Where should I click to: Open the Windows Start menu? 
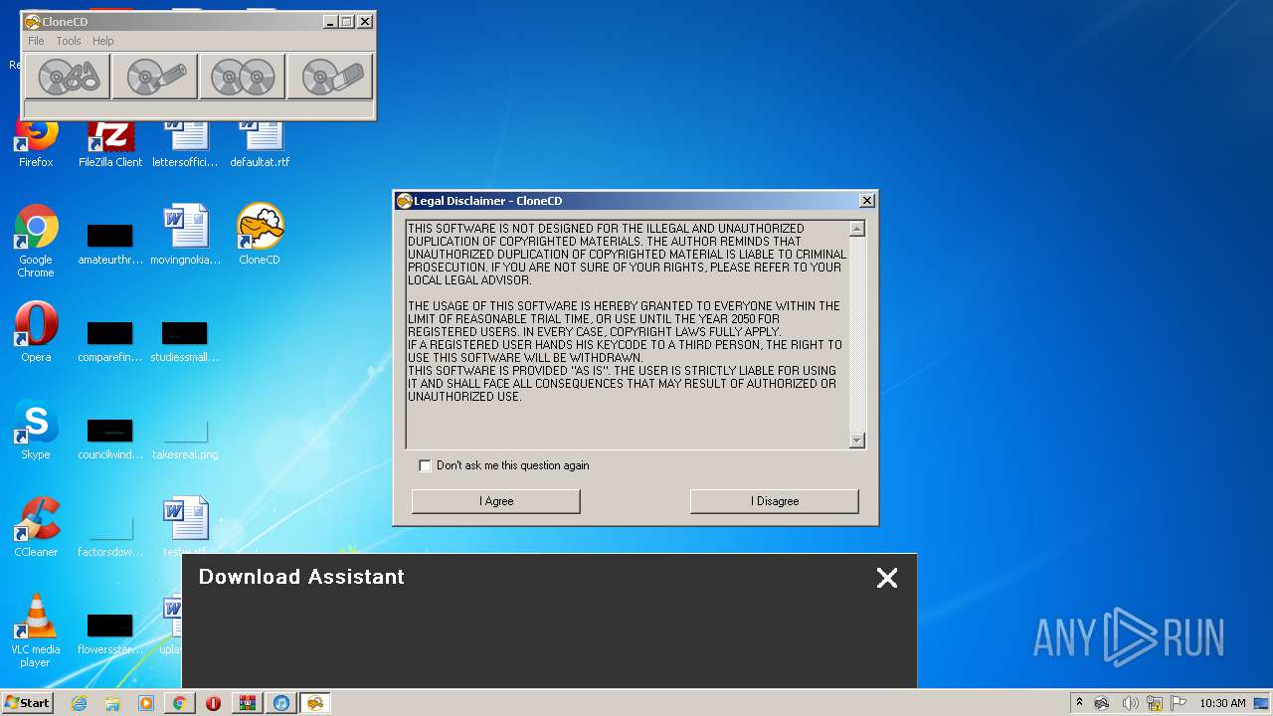coord(27,702)
